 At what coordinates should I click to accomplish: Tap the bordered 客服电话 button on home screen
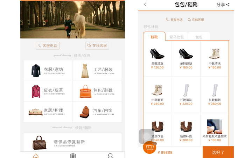[x=47, y=46]
